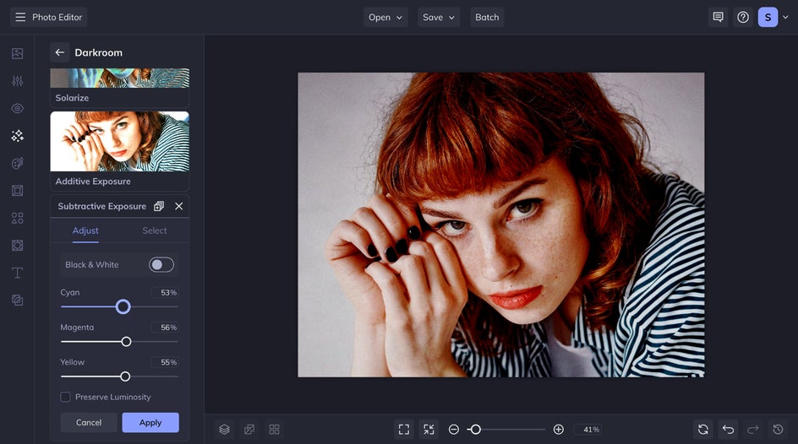This screenshot has width=798, height=444.
Task: Expand the Open dropdown menu
Action: point(385,17)
